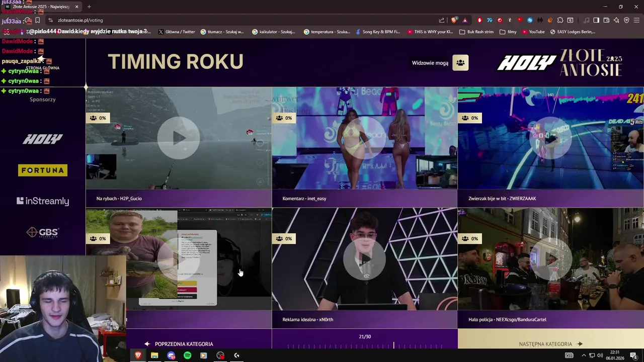Open the inStreamly sponsor logo
This screenshot has height=362, width=644.
pos(43,201)
